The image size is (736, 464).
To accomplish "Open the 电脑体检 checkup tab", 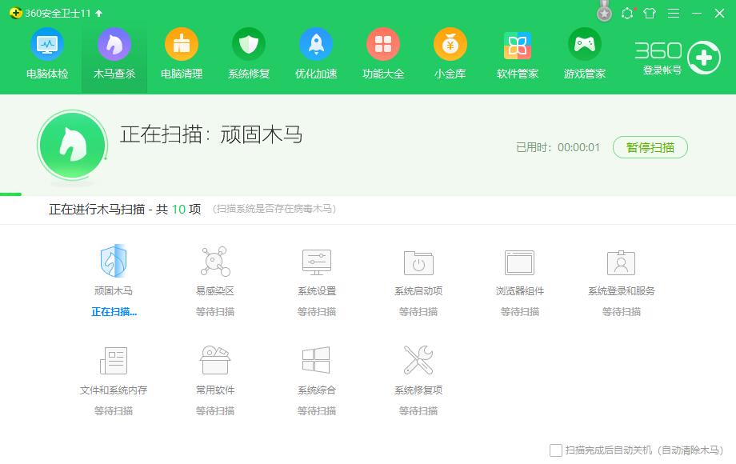I will [47, 54].
